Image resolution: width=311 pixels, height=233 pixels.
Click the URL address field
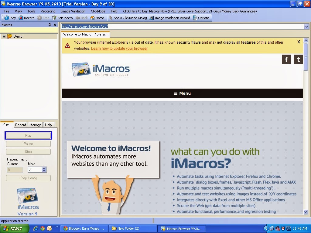(182, 26)
